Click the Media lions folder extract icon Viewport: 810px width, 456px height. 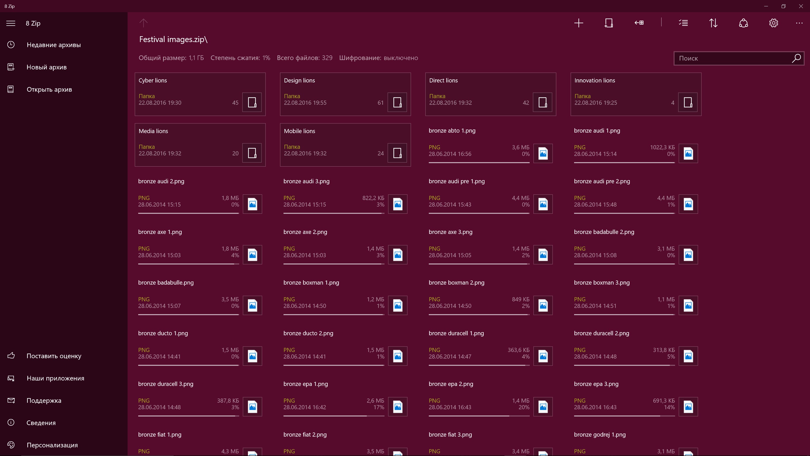point(252,153)
